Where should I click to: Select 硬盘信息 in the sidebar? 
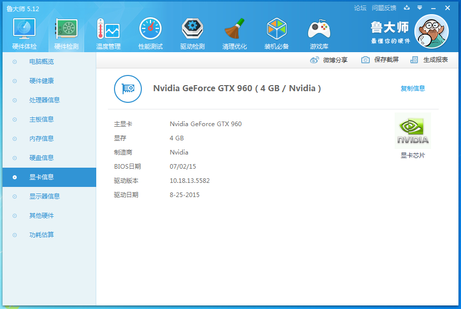(x=50, y=158)
